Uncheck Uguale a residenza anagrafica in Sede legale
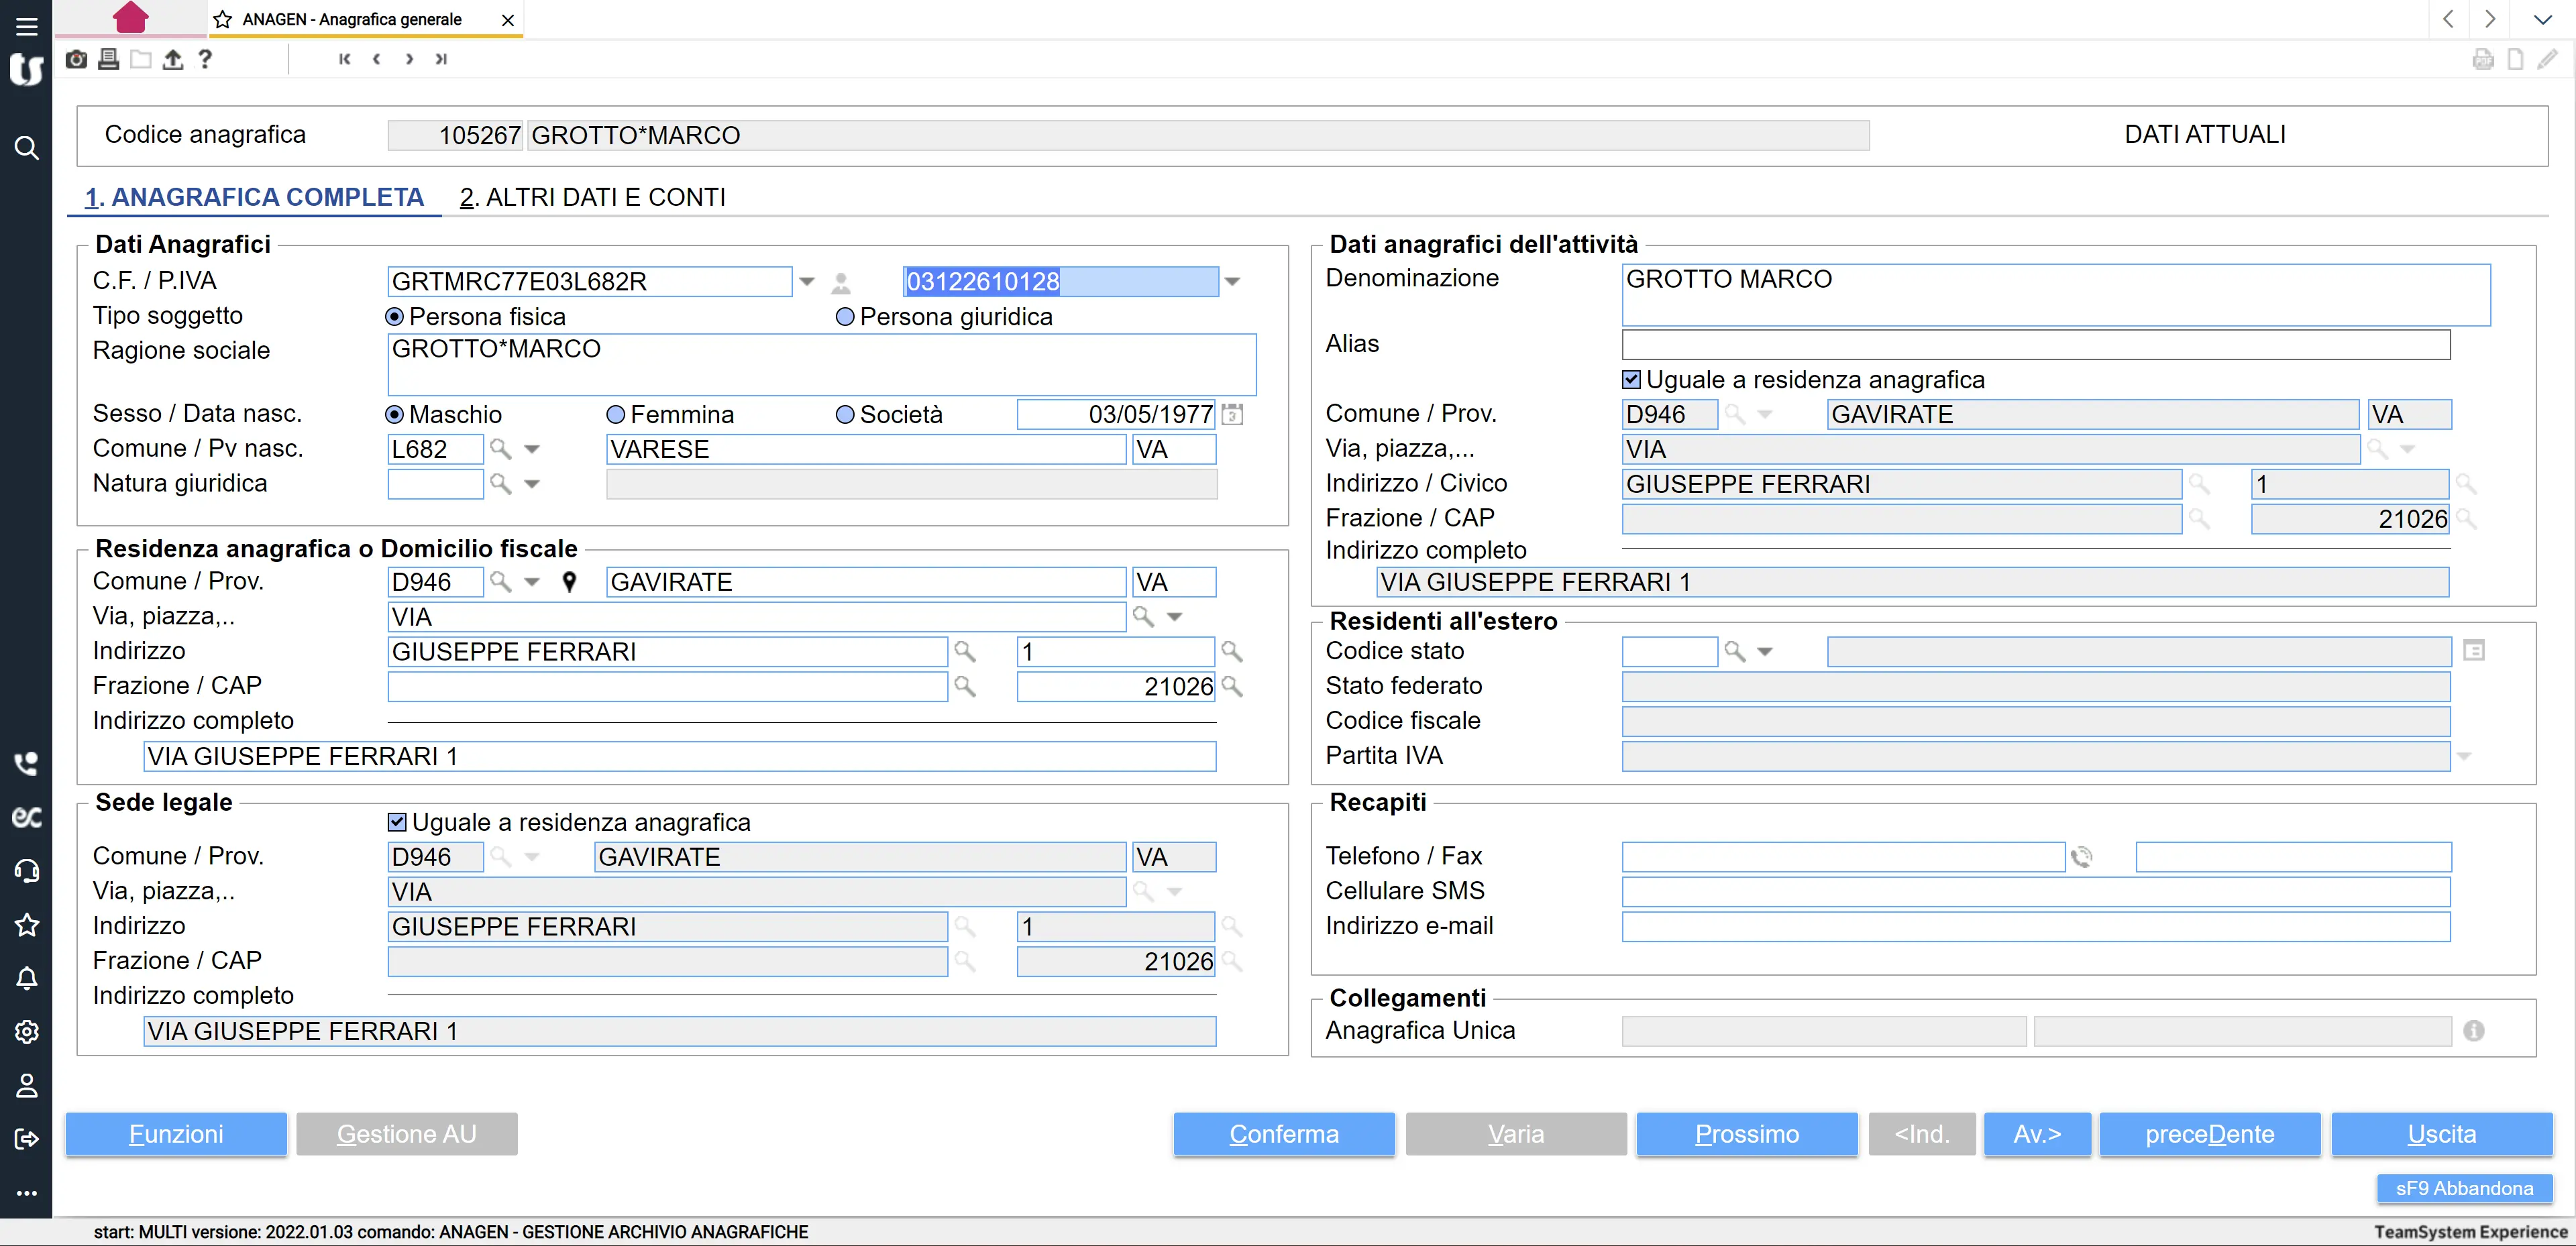 pyautogui.click(x=397, y=822)
